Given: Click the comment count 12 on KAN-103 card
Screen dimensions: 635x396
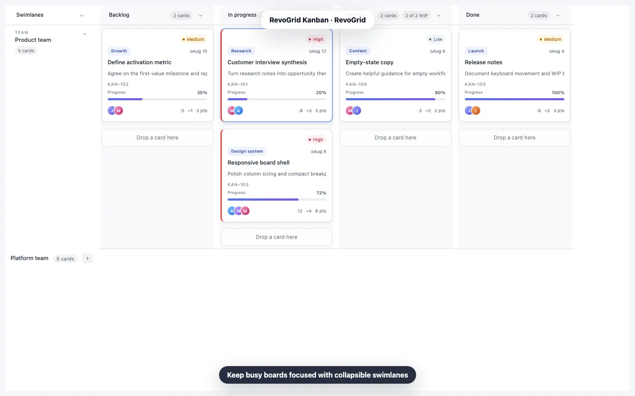Looking at the screenshot, I should (x=299, y=211).
